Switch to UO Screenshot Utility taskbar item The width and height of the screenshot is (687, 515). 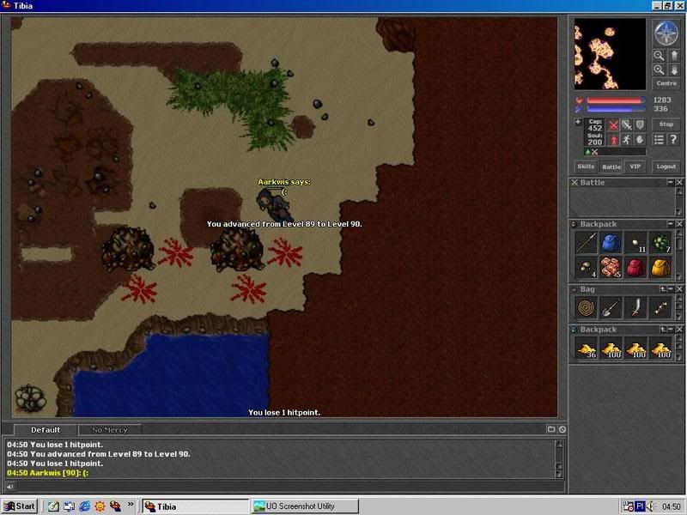pyautogui.click(x=305, y=506)
